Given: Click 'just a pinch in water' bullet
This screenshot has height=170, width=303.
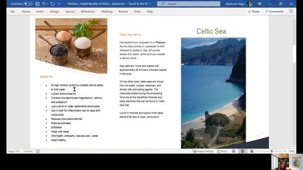Looking at the screenshot, I should click(76, 106).
